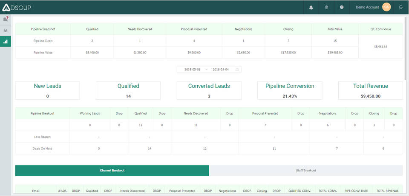Select the New Leads card
Screen dimensions: 409x196
pos(47,90)
